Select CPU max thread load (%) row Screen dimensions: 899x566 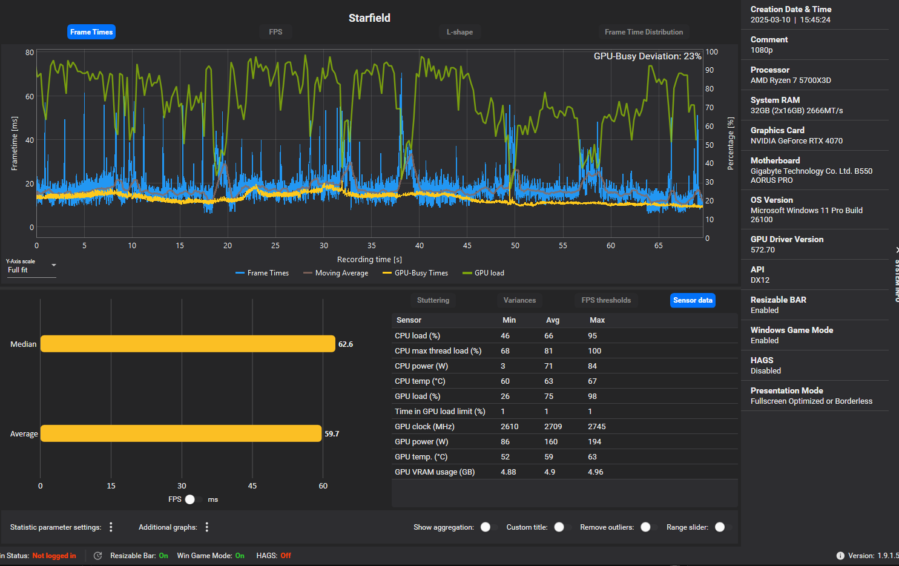tap(565, 350)
